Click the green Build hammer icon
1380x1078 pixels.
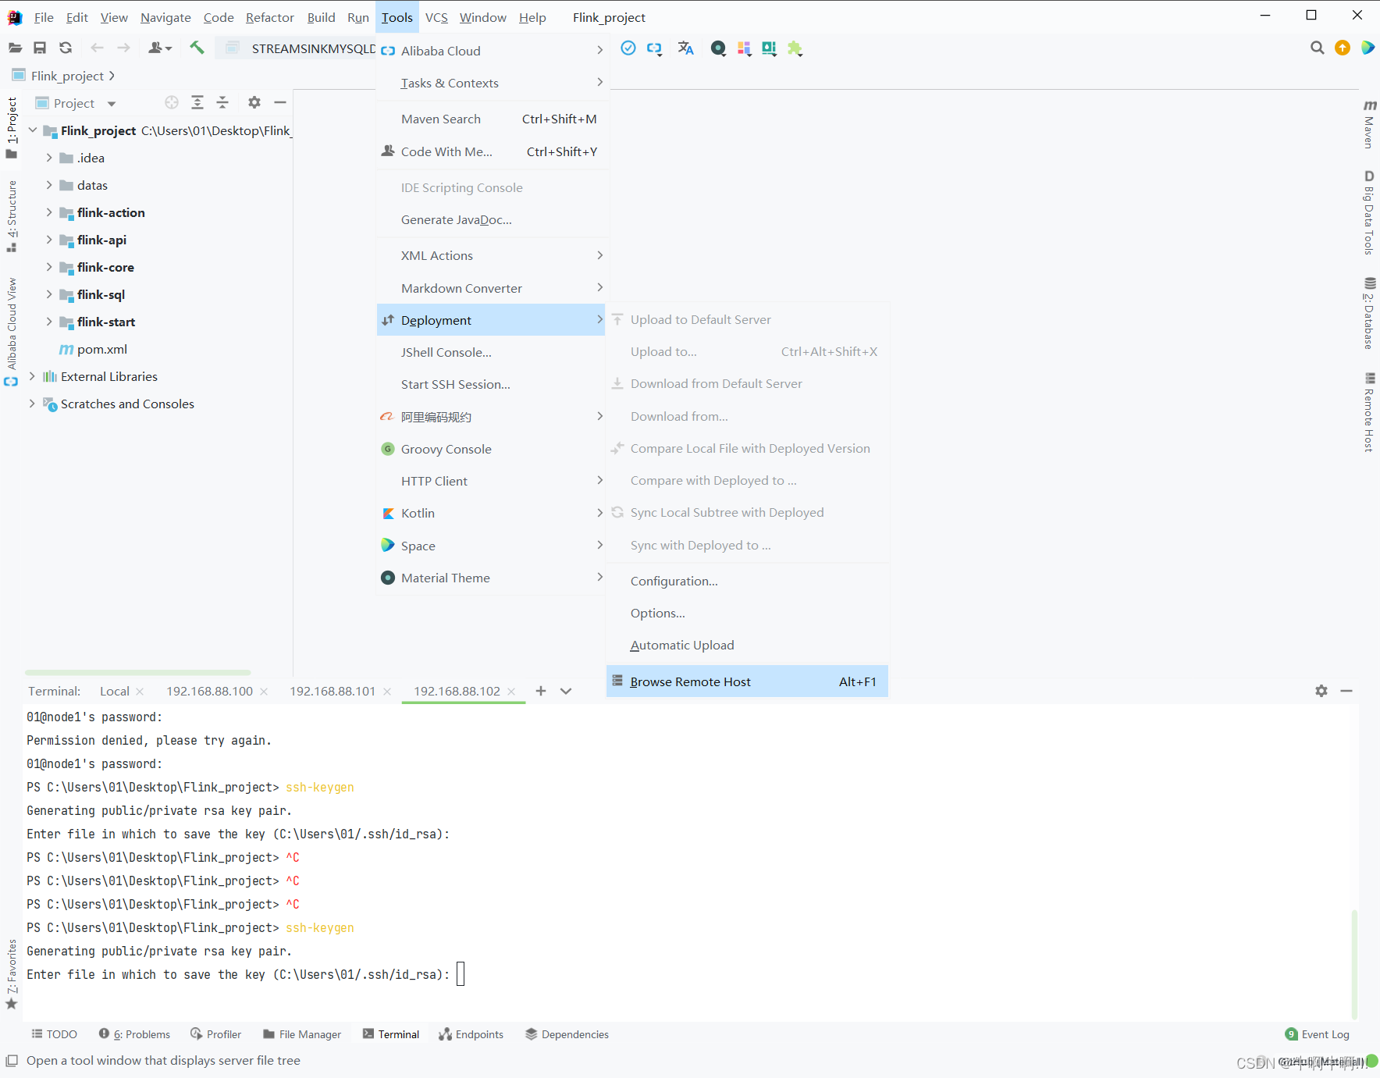(197, 48)
